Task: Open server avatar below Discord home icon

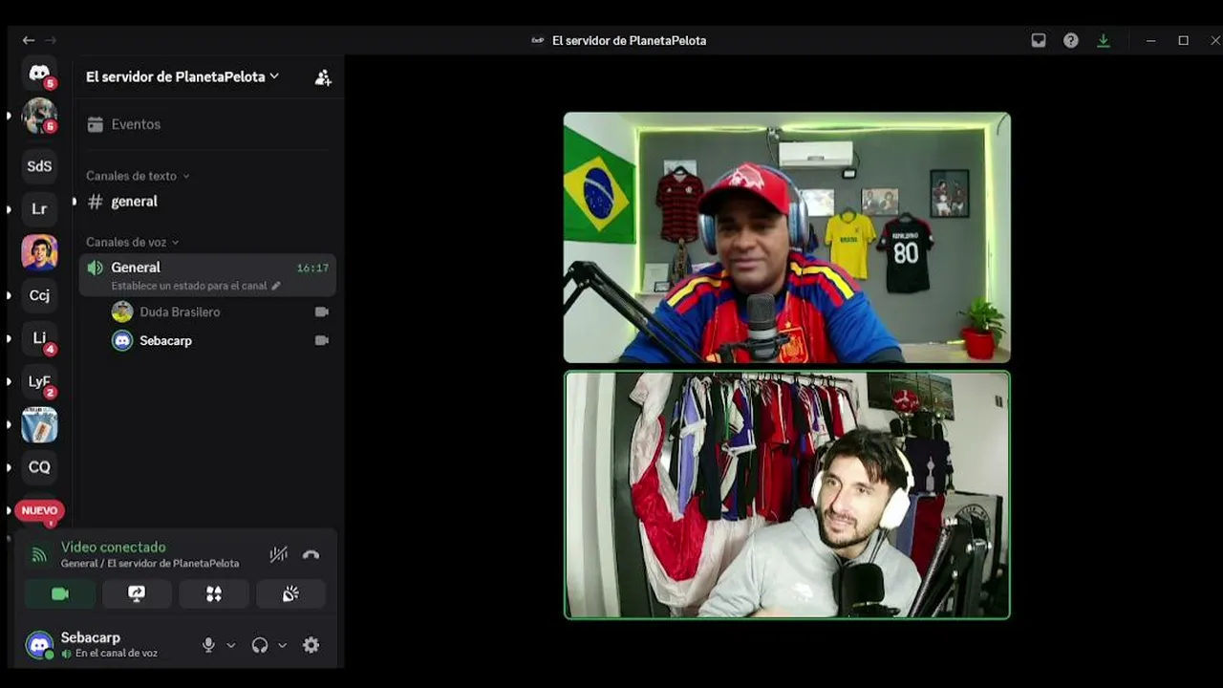Action: point(39,116)
